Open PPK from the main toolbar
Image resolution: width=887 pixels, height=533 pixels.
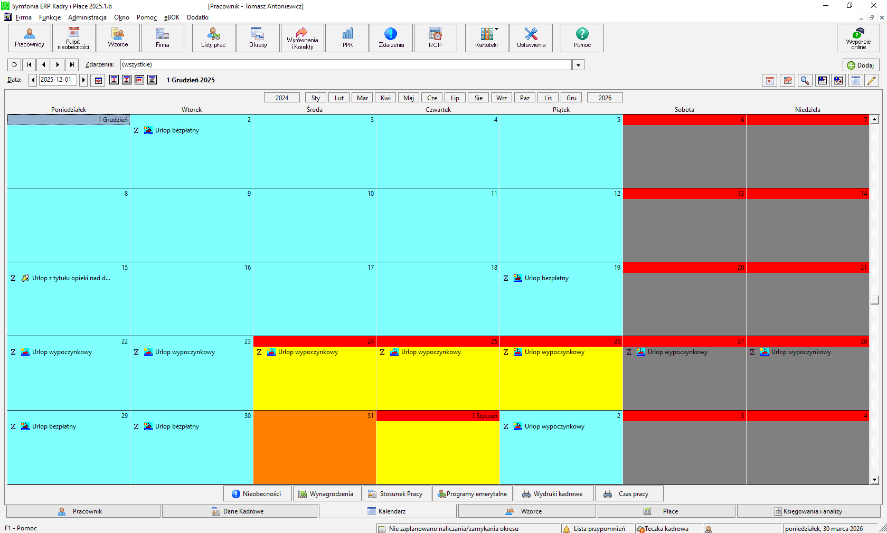pyautogui.click(x=347, y=38)
